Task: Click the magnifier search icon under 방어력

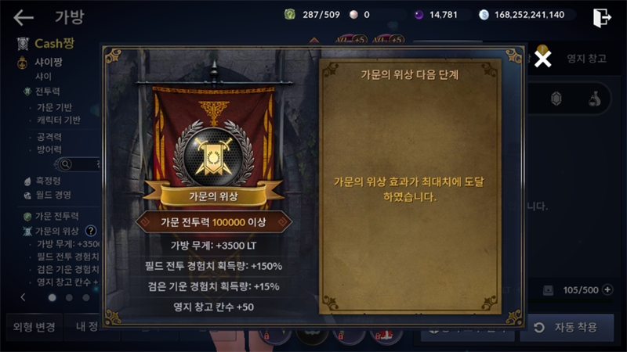Action: (66, 164)
